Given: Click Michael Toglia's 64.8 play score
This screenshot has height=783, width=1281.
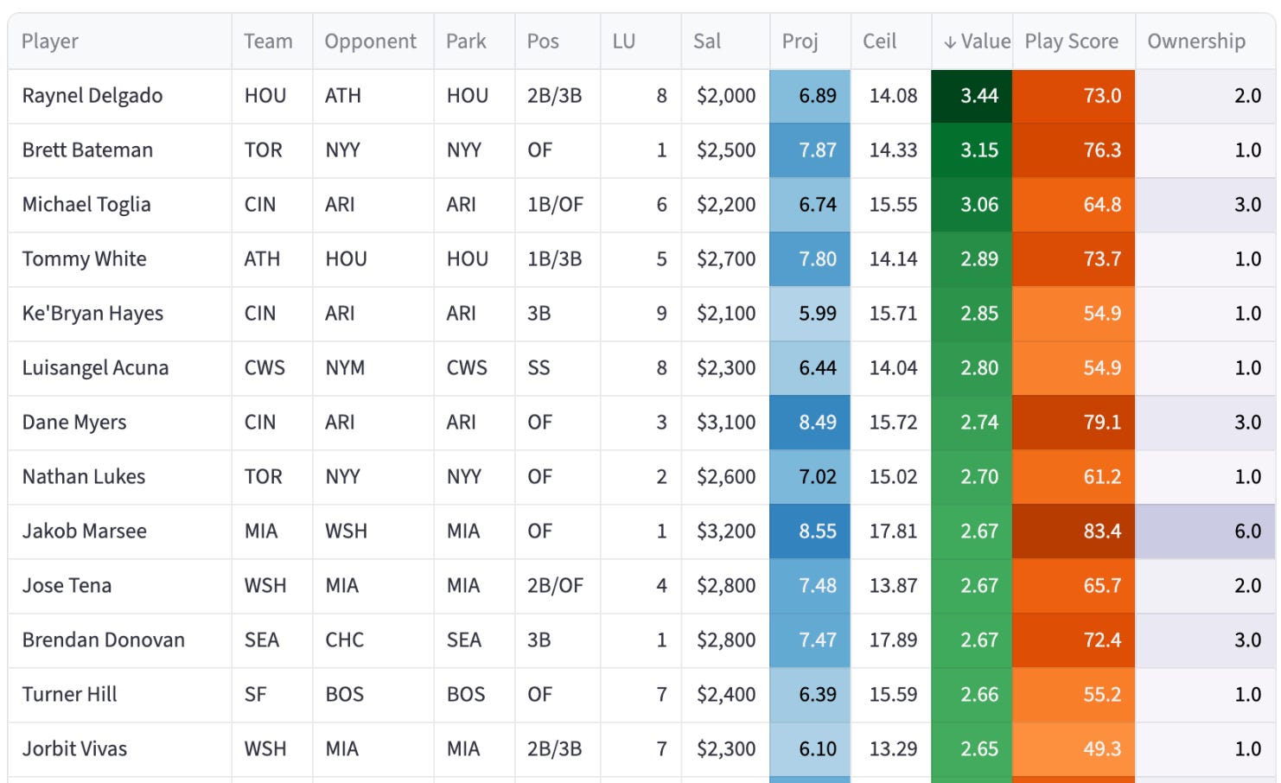Looking at the screenshot, I should pyautogui.click(x=1074, y=205).
